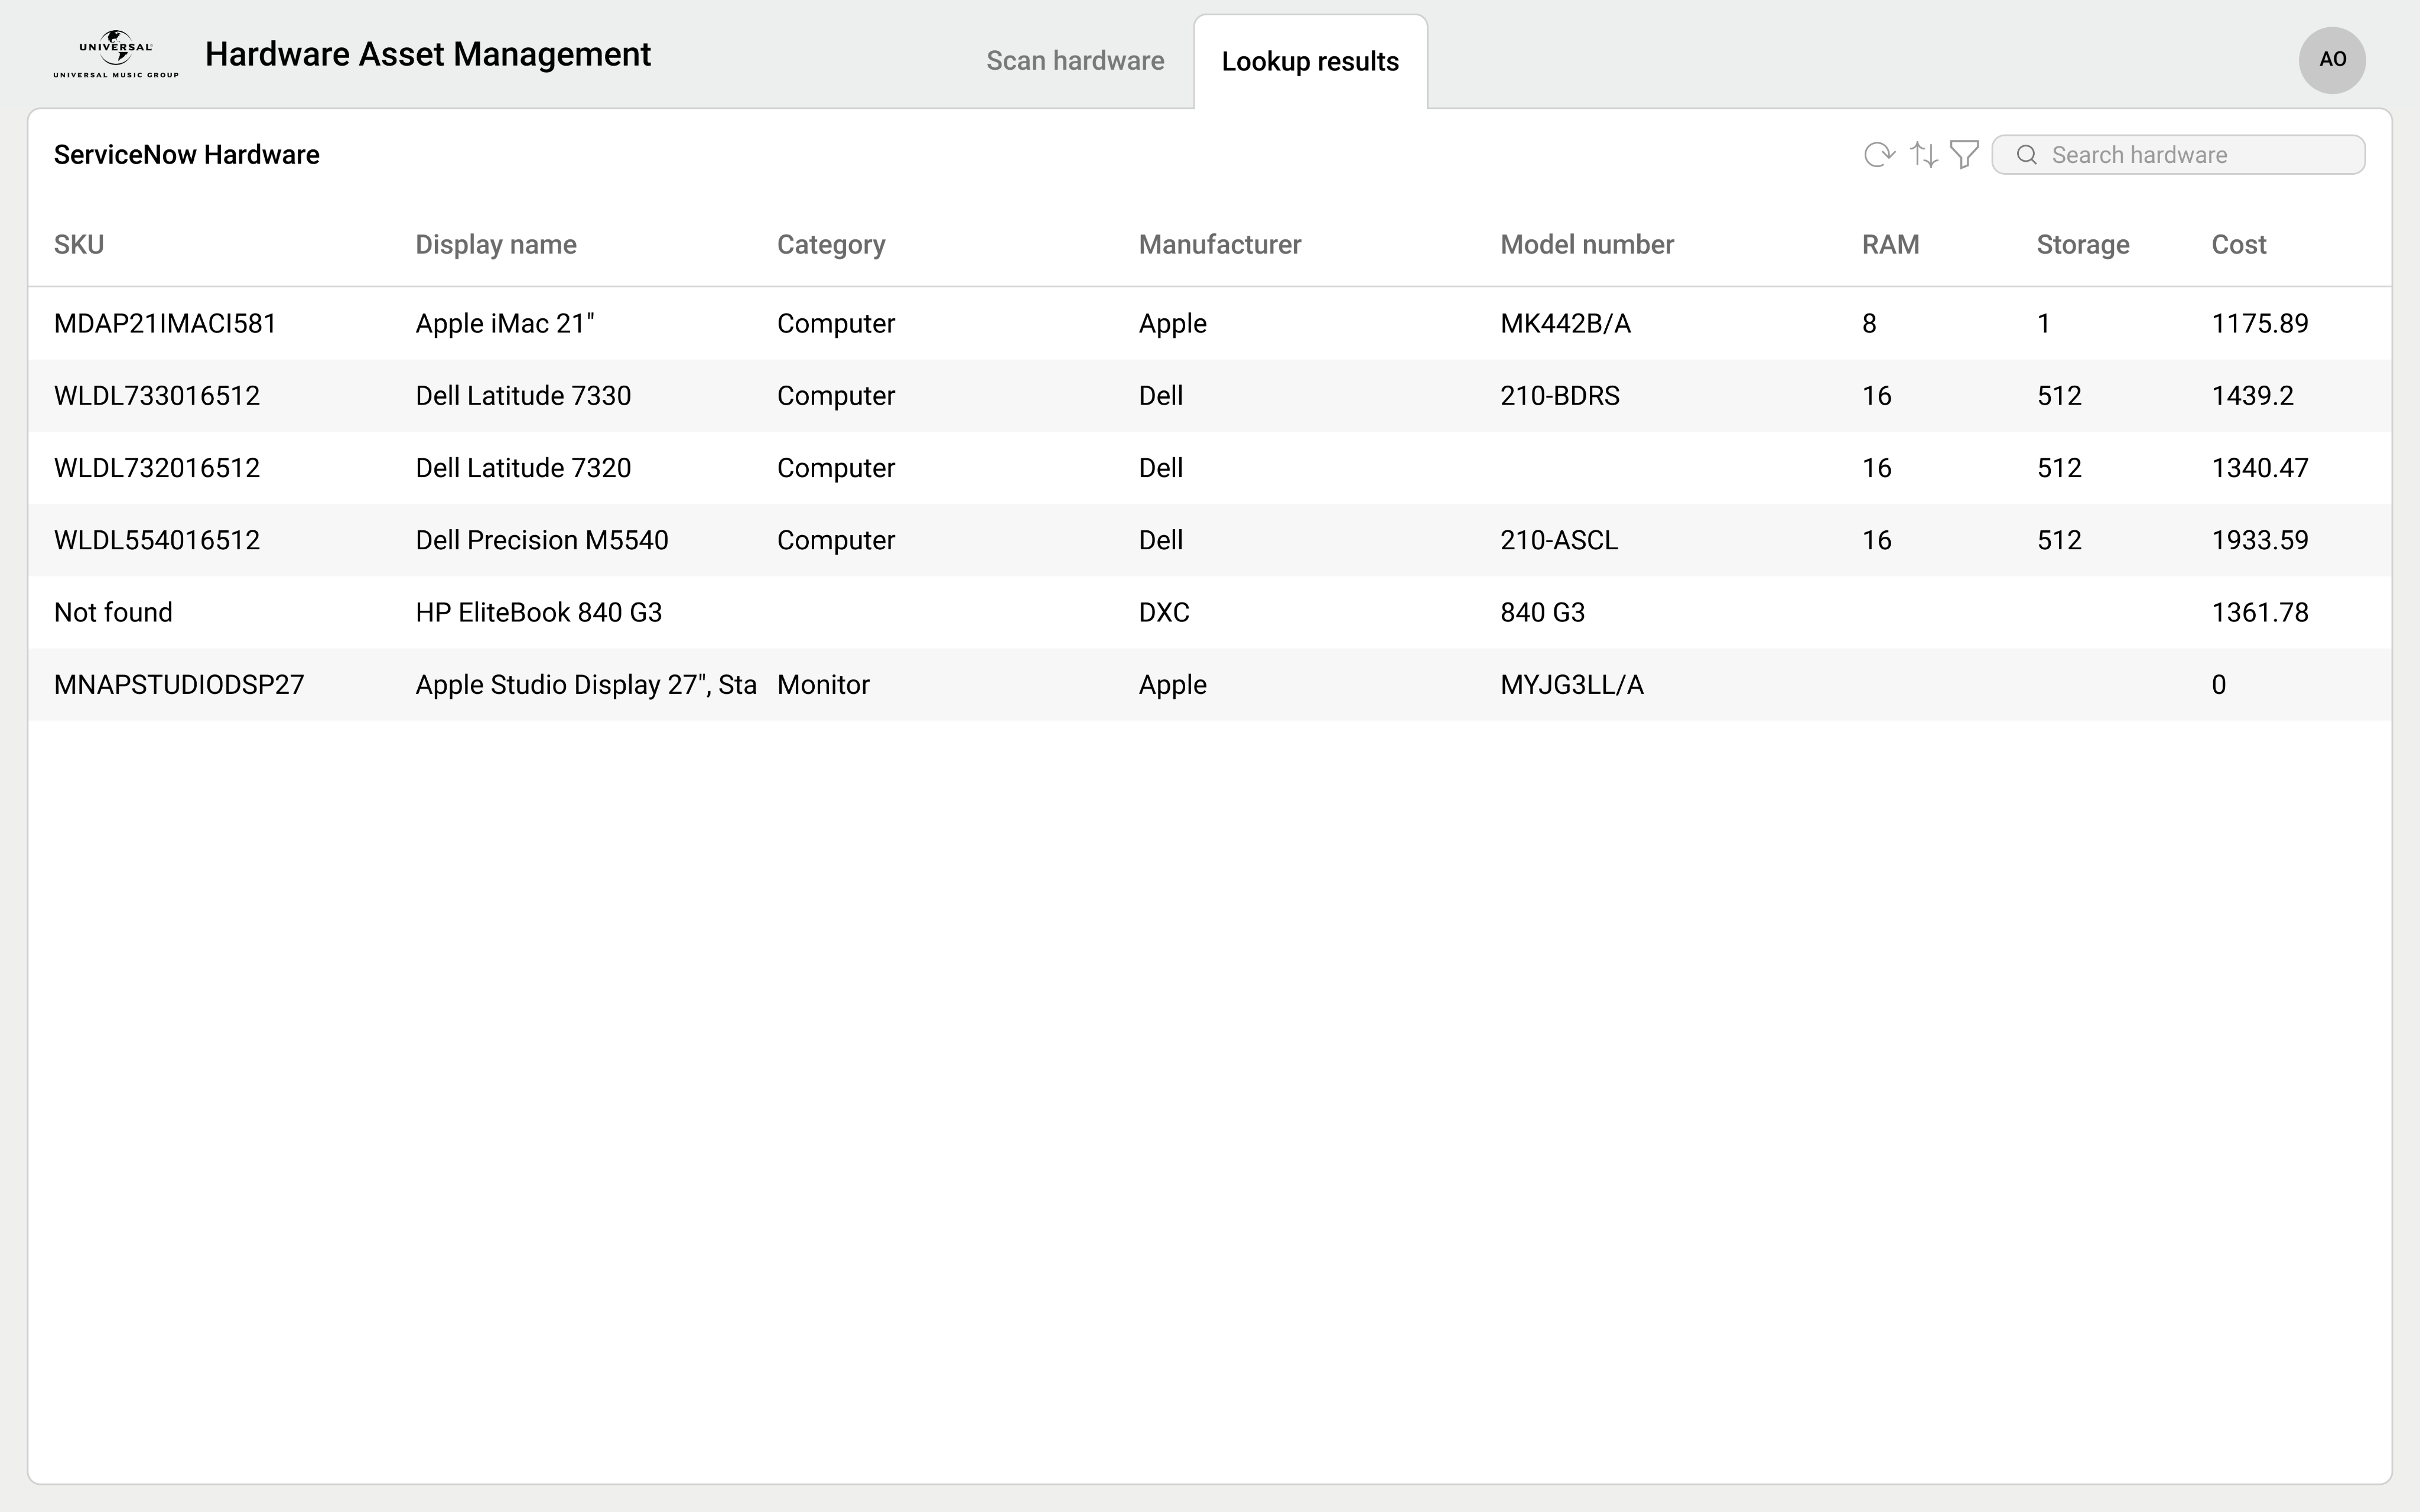The width and height of the screenshot is (2420, 1512).
Task: Click the Cost column header
Action: click(x=2239, y=245)
